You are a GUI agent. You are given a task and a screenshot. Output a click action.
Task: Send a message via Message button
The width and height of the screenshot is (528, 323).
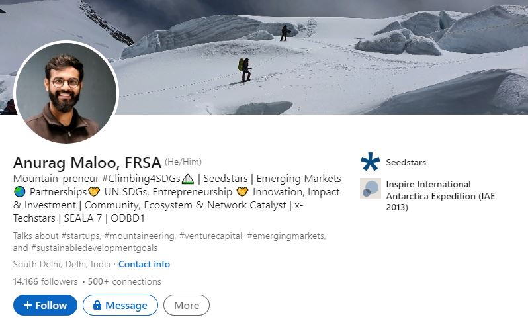coord(120,305)
